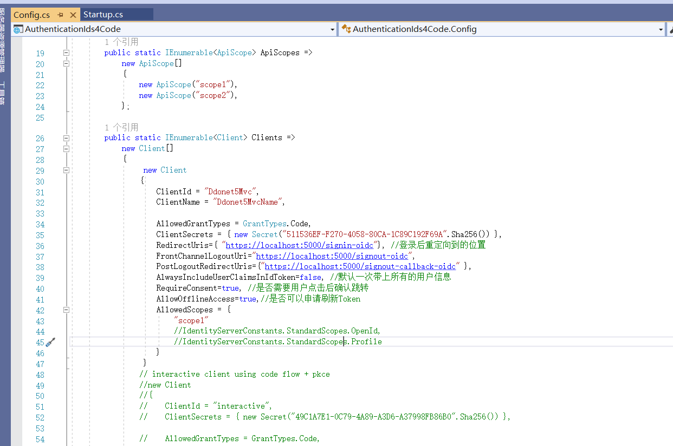Collapse the ApiScopes property at line 19
This screenshot has height=446, width=673.
coord(66,53)
